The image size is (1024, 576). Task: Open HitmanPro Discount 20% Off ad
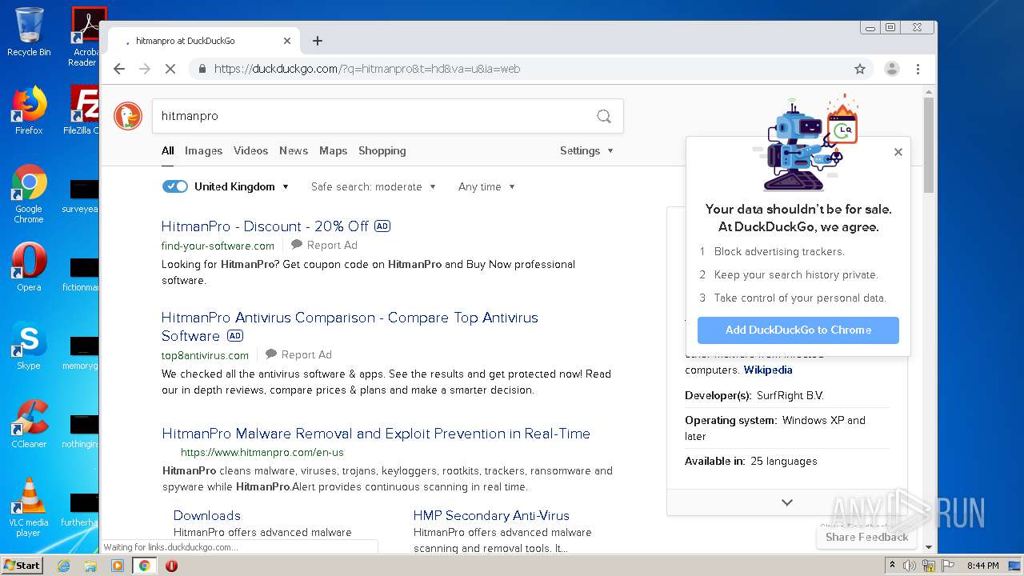click(x=265, y=226)
